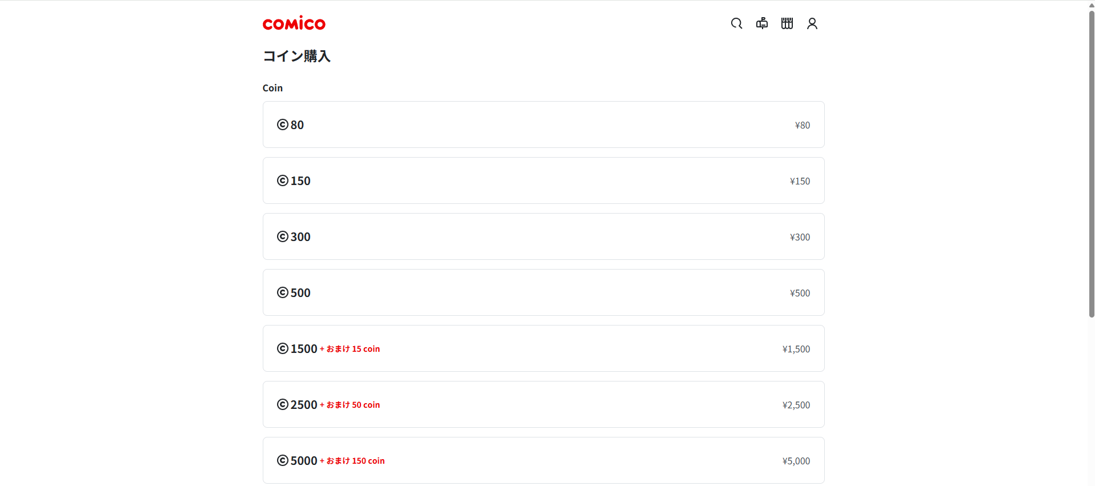Choose the 300 coin option

(543, 236)
